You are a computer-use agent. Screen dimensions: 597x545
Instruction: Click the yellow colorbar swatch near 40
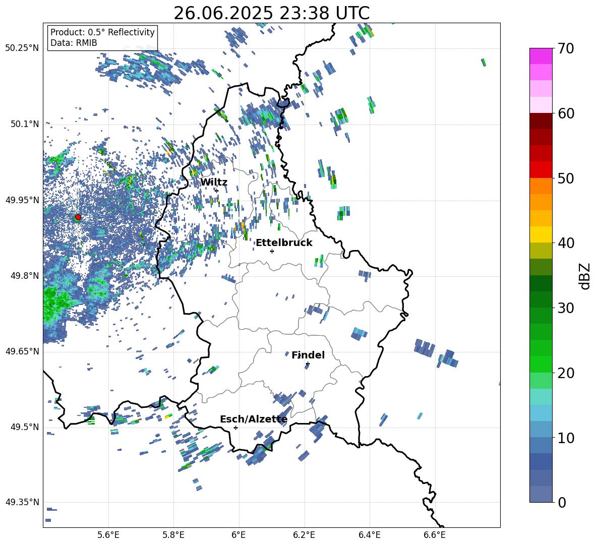[541, 234]
